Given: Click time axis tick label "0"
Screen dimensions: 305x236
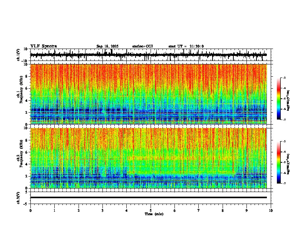Looking at the screenshot, I should [30, 211].
